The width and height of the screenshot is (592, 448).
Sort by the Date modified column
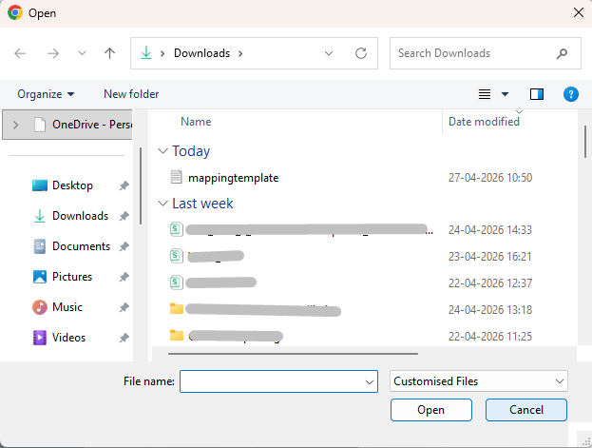pos(484,122)
